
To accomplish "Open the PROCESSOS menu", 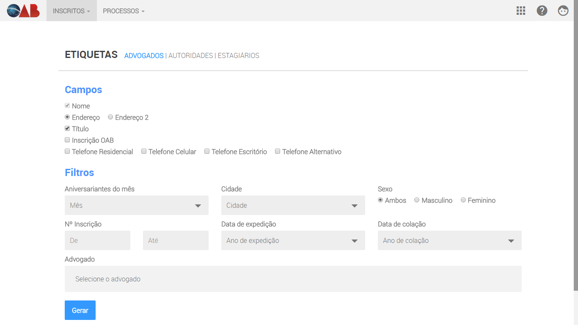I will pyautogui.click(x=124, y=11).
